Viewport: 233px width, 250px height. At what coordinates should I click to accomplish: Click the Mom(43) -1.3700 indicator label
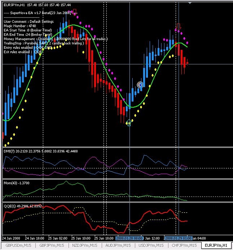click(16, 183)
